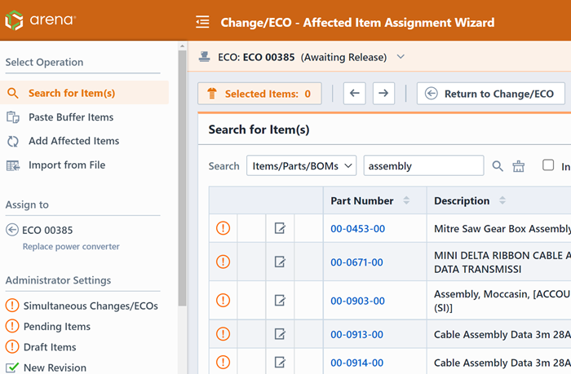
Task: Click edit icon in row 00-0453-00
Action: 280,229
